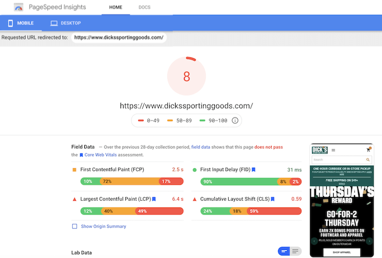Image resolution: width=382 pixels, height=258 pixels.
Task: Click the red 0–49 legend marker
Action: [x=141, y=121]
